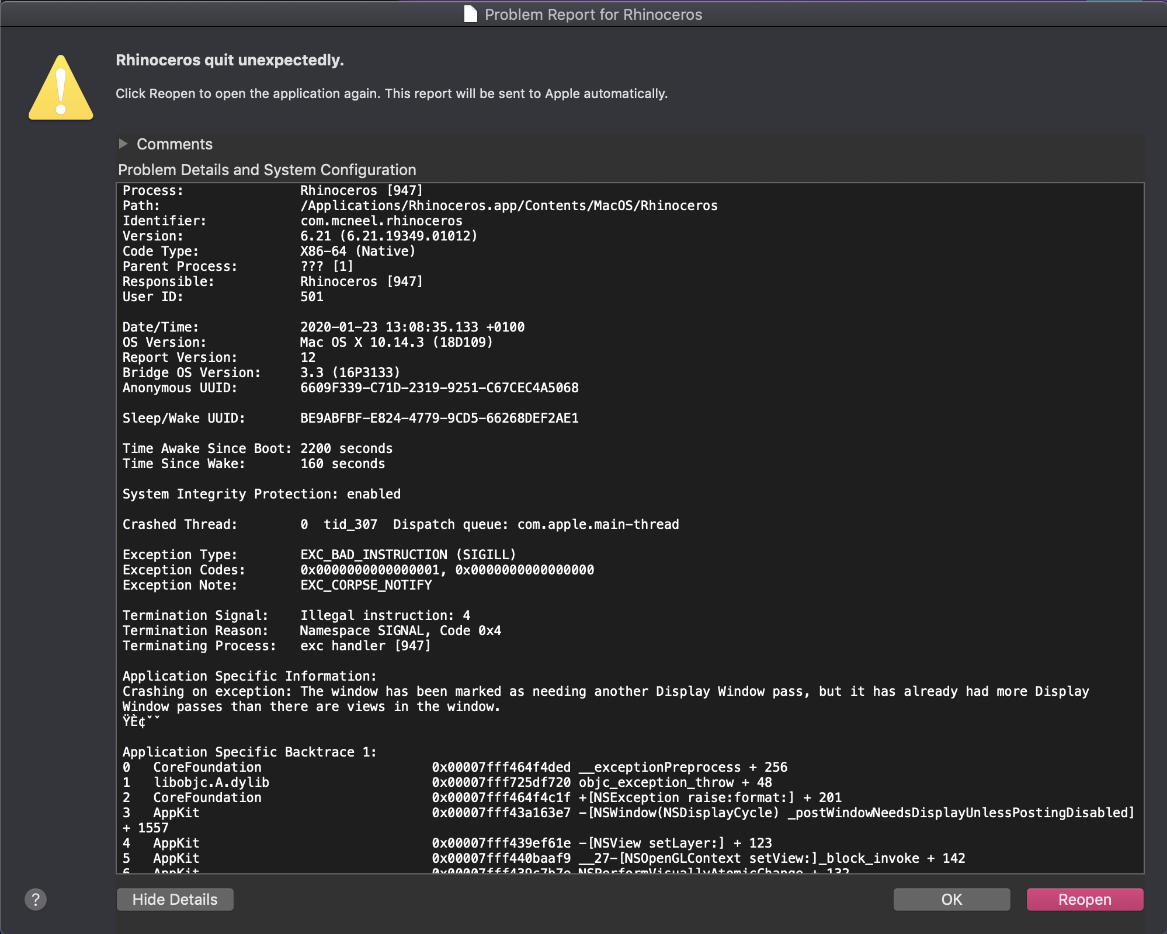Image resolution: width=1167 pixels, height=934 pixels.
Task: Open help with the question mark button
Action: (36, 900)
